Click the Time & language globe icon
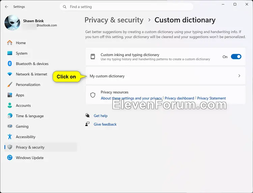This screenshot has height=193, width=253. pos(10,116)
